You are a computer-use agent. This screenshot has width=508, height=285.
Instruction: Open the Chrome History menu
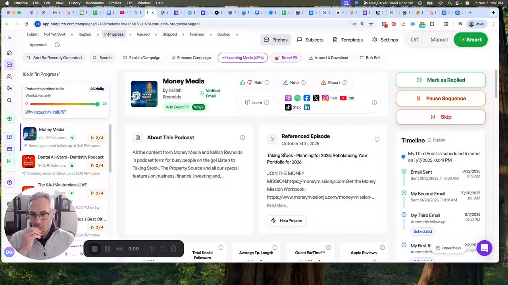pyautogui.click(x=75, y=3)
